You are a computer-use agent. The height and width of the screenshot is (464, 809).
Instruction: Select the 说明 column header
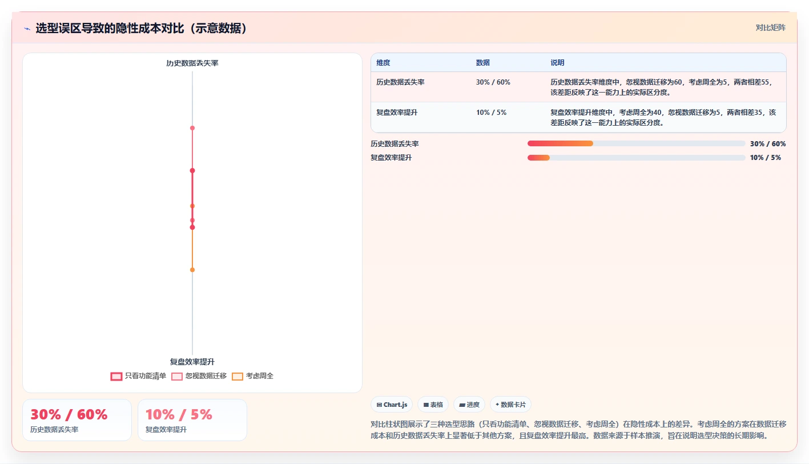(557, 63)
